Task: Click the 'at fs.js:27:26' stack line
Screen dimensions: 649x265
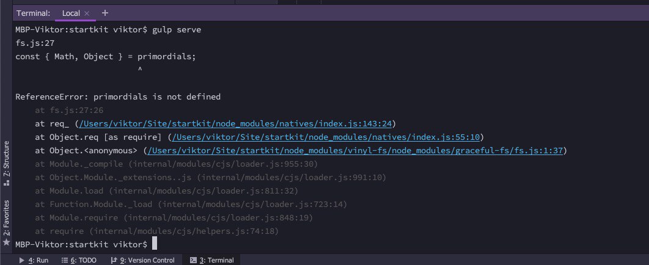Action: [69, 111]
